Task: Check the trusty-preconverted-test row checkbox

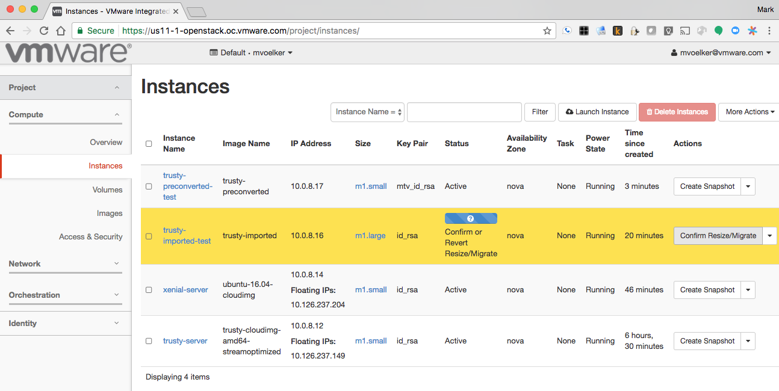Action: (x=149, y=186)
